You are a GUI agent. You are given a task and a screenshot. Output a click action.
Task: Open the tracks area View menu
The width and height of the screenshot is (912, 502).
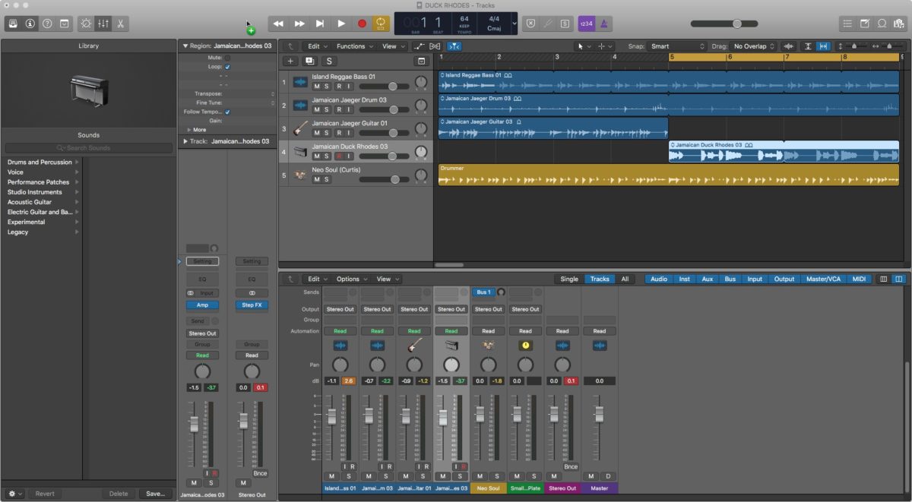coord(393,46)
